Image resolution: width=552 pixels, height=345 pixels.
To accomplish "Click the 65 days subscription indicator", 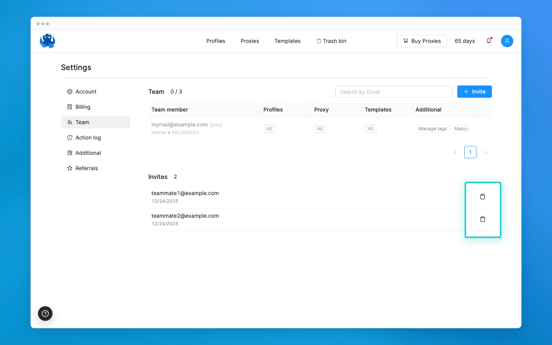I will tap(465, 41).
